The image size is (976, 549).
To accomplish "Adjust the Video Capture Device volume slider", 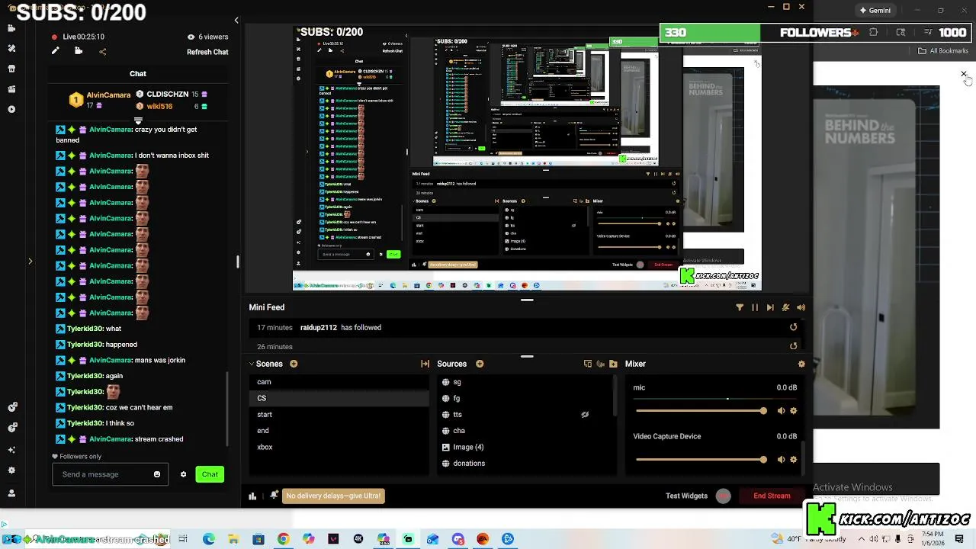I will click(701, 459).
